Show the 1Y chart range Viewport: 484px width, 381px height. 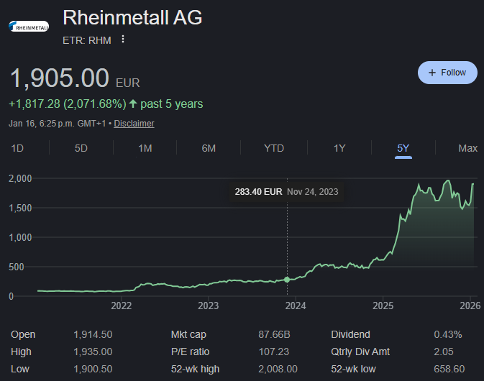coord(339,148)
